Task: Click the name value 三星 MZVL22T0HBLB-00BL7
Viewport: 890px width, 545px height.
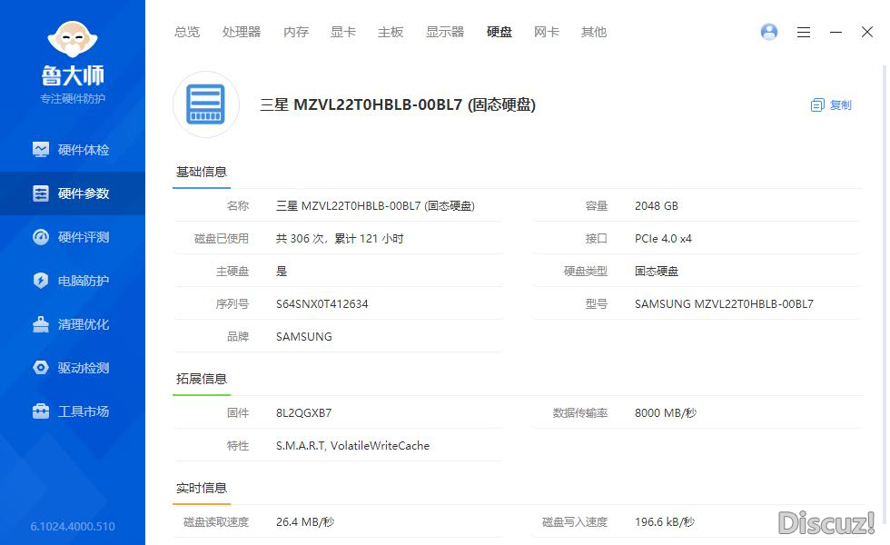Action: click(x=375, y=205)
